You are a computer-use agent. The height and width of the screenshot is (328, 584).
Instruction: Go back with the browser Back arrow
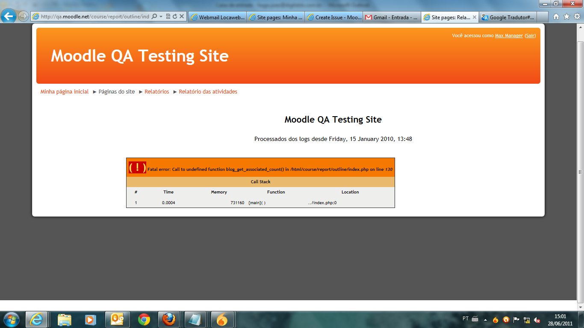[9, 17]
